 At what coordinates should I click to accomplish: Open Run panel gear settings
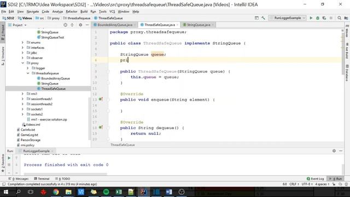[334, 151]
